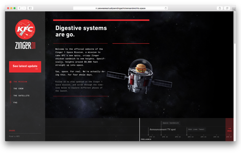Select Announcement TV spot timeline event
This screenshot has width=241, height=154.
point(163,130)
